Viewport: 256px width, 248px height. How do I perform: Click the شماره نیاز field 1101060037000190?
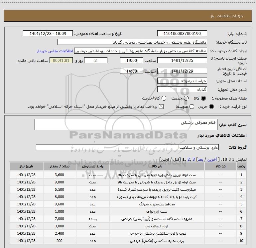[x=182, y=33]
